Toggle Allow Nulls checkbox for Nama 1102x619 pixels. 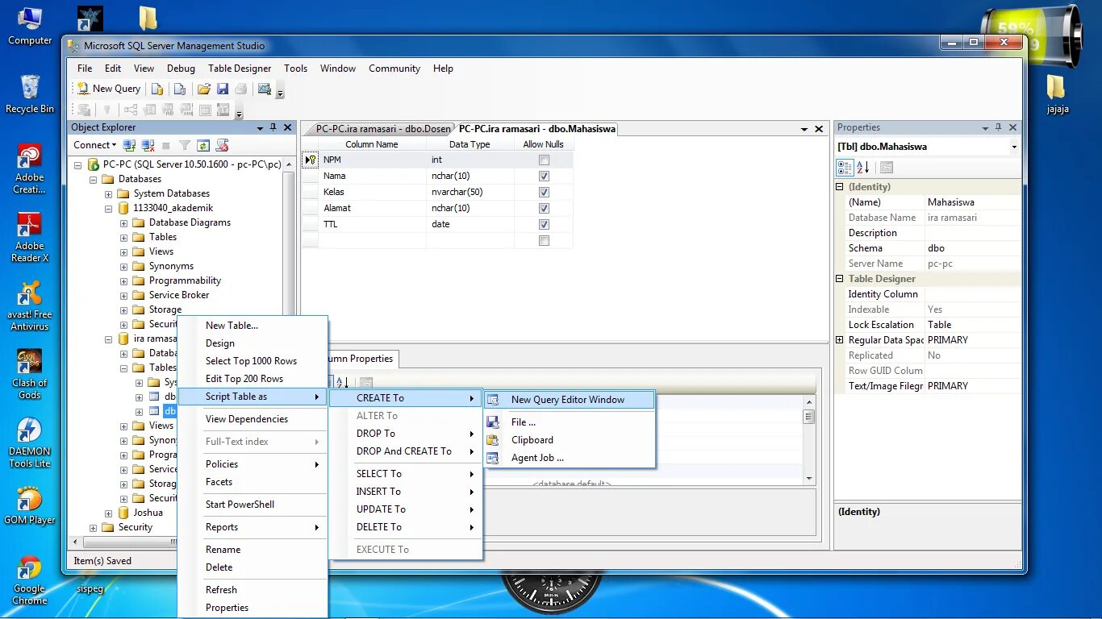coord(544,176)
